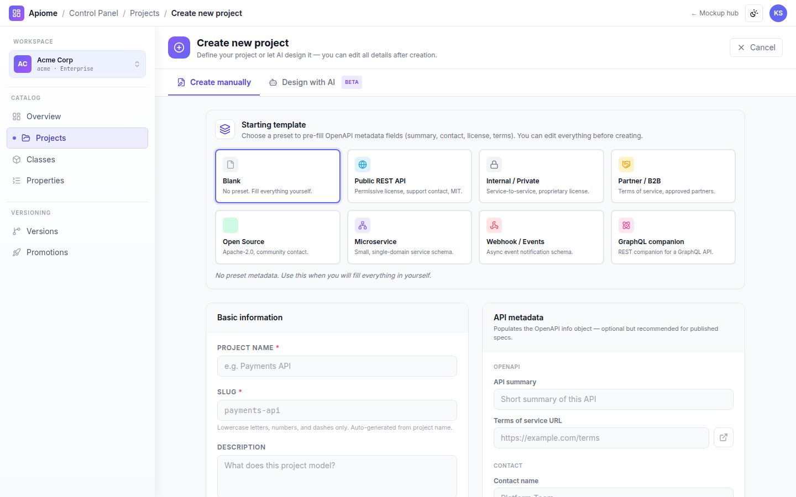This screenshot has height=497, width=796.
Task: Click the Slug input field
Action: click(337, 410)
